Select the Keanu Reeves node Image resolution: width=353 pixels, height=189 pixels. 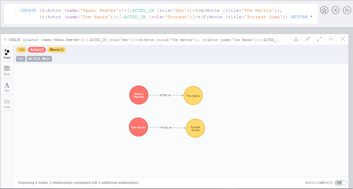(139, 95)
